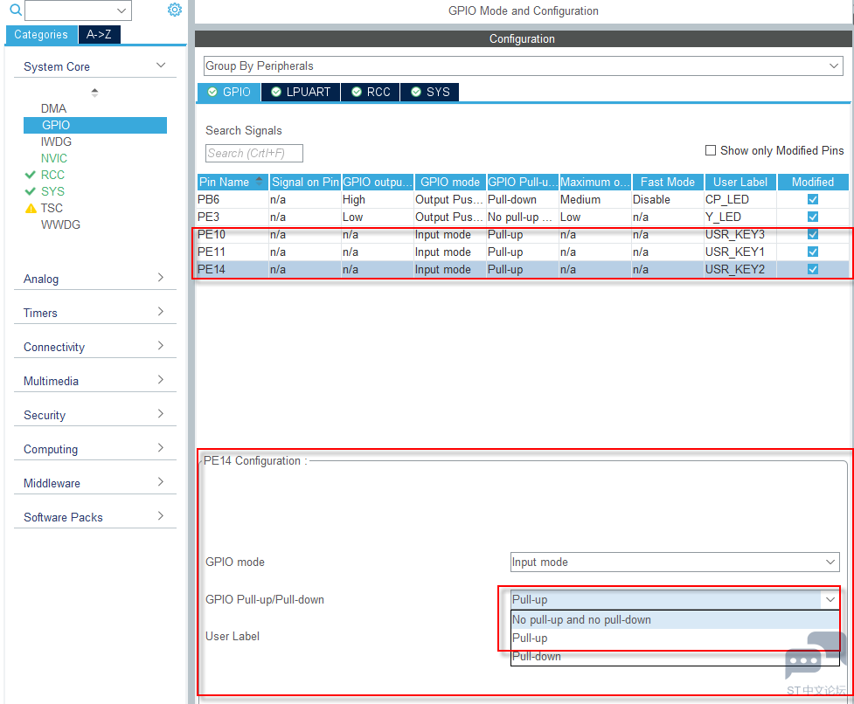Click the search magnifier icon
This screenshot has height=704, width=854.
coord(16,10)
